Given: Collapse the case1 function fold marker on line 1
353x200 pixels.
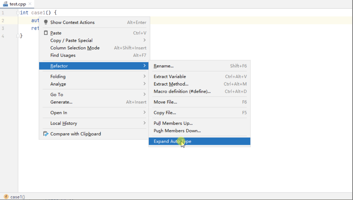Looking at the screenshot, I should click(x=18, y=12).
